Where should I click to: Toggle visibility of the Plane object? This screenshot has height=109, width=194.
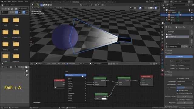[192, 18]
